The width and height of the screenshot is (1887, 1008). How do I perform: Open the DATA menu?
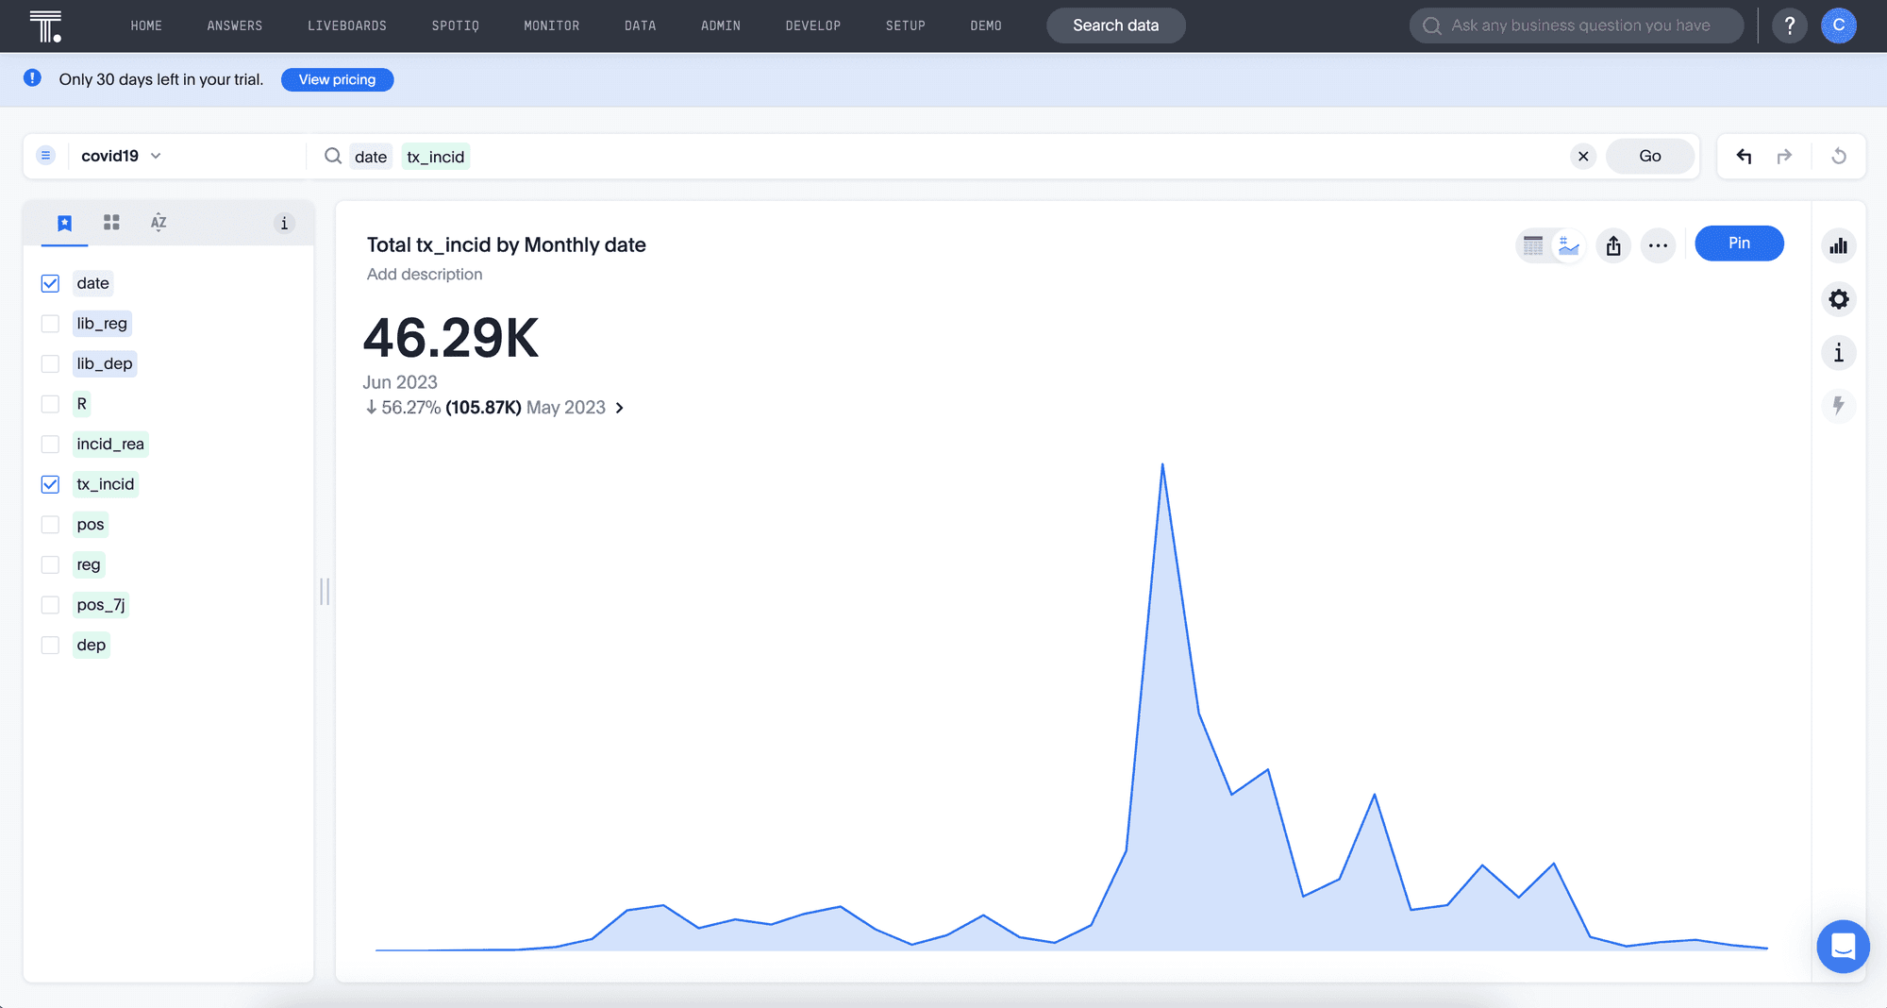(x=640, y=25)
